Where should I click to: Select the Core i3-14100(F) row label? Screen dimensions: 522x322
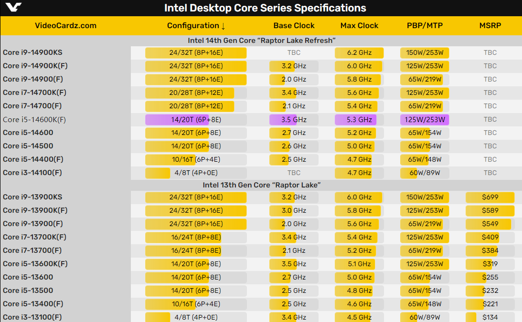coord(32,173)
